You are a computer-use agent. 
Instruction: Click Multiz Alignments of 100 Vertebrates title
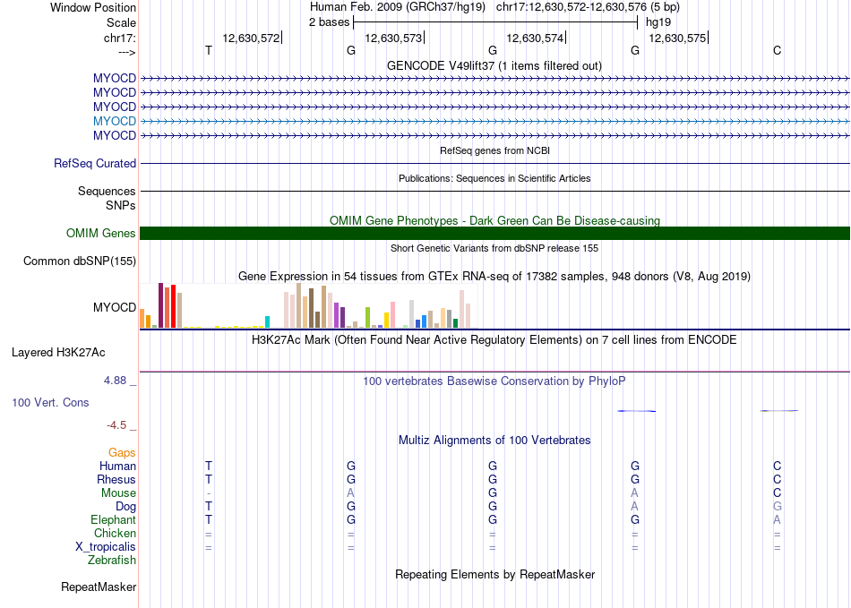pos(494,441)
